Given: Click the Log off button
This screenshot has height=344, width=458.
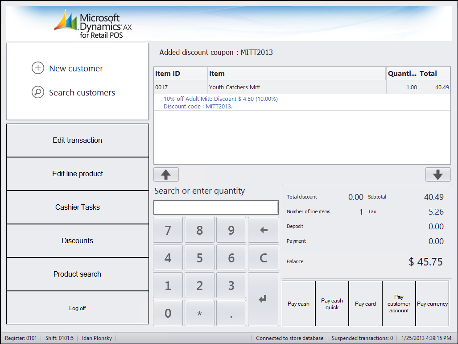Looking at the screenshot, I should click(x=78, y=308).
